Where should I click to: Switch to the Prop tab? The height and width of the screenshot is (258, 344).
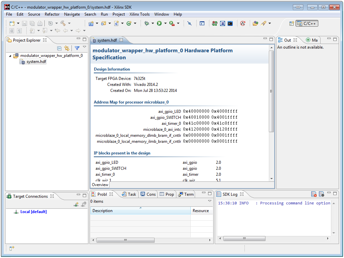tap(167, 194)
